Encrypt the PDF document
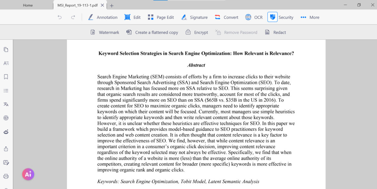Image resolution: width=377 pixels, height=189 pixels. pos(197,32)
